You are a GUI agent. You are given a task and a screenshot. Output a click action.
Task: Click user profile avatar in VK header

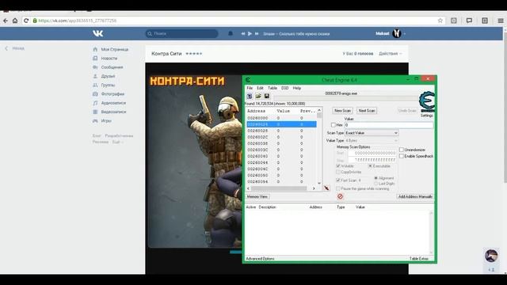397,33
